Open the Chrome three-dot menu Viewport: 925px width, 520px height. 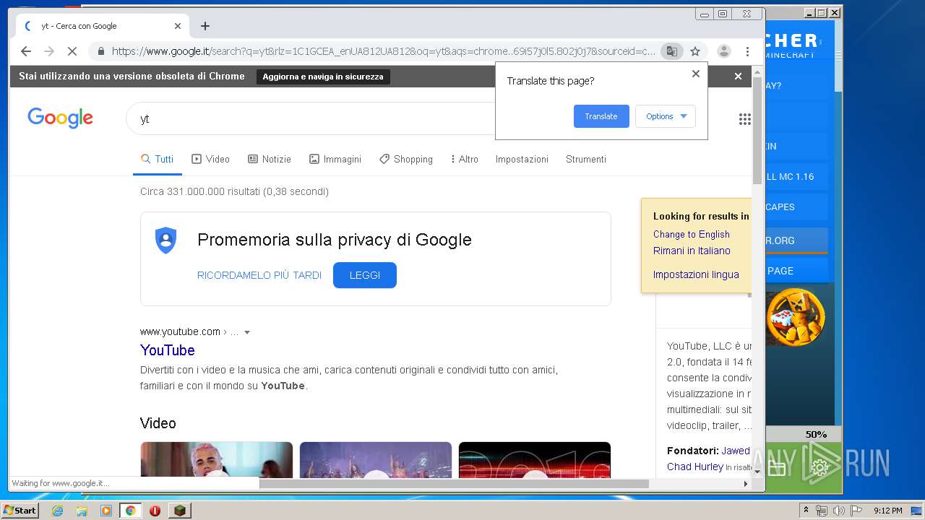coord(747,51)
